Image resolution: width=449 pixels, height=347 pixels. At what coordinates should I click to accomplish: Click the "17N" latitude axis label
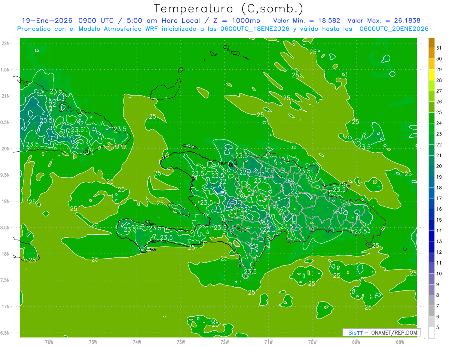tap(6, 307)
